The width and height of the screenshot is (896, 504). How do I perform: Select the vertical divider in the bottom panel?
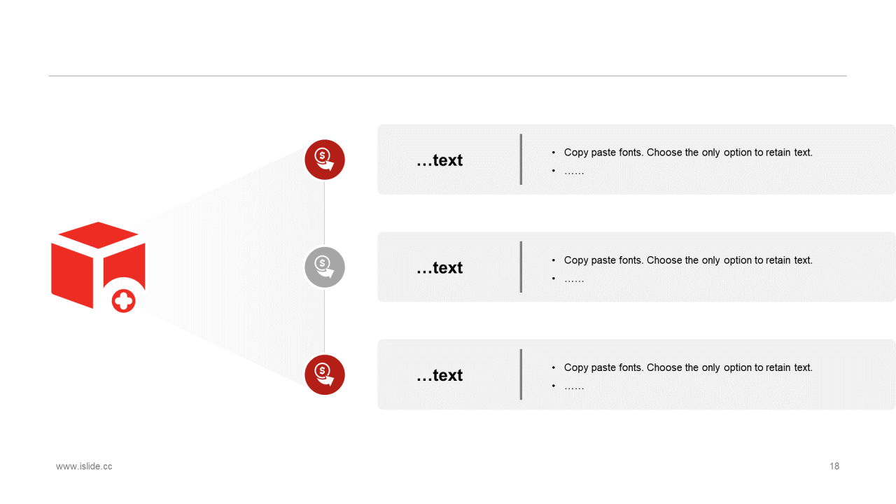tap(521, 374)
